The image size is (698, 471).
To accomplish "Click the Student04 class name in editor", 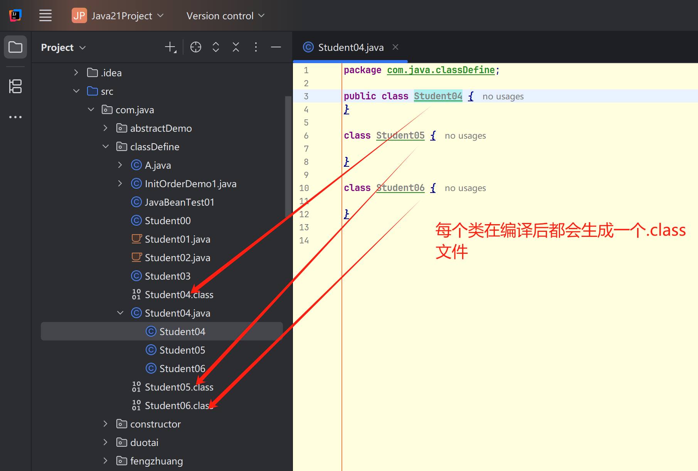I will (x=438, y=96).
